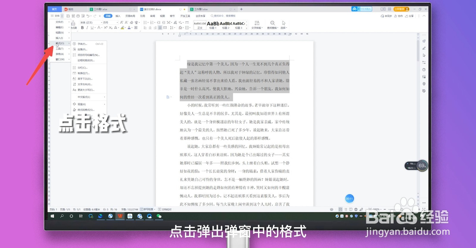Open 字体(F)... menu entry
Screen dimensions: 476x248
point(89,44)
